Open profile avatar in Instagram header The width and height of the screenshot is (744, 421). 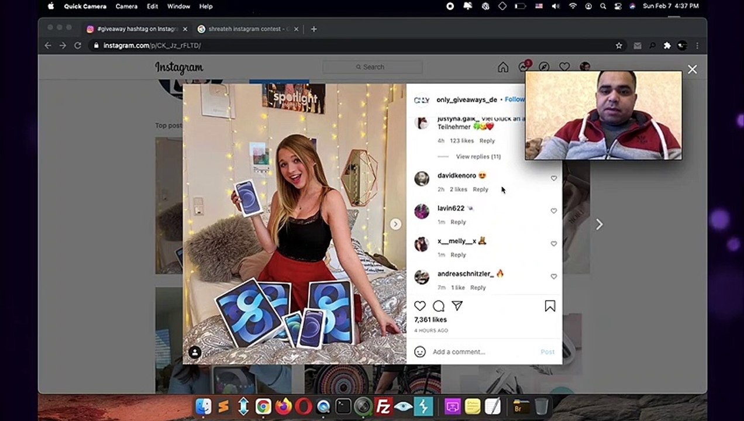585,67
